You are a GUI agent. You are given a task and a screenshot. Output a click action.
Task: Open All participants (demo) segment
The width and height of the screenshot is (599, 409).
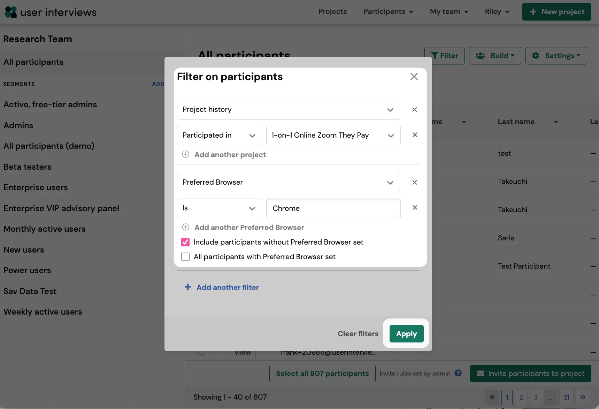pos(49,146)
